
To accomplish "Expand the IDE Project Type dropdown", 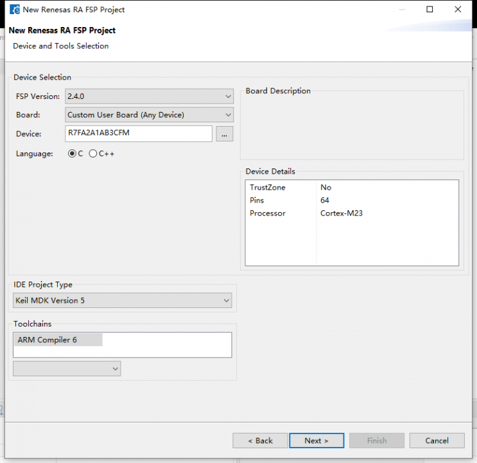I will coord(122,300).
